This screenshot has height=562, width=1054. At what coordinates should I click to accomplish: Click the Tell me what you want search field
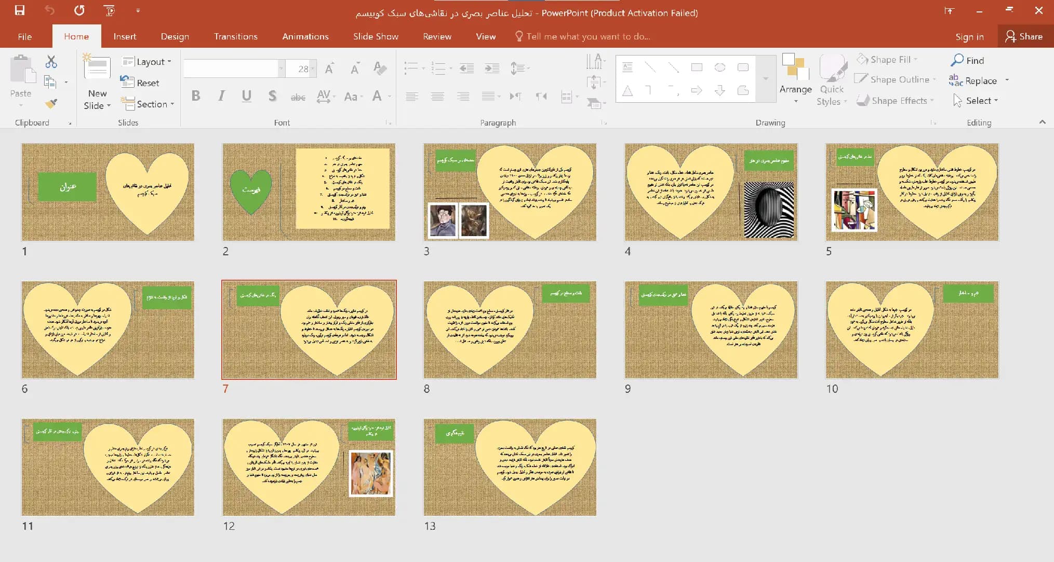(583, 36)
